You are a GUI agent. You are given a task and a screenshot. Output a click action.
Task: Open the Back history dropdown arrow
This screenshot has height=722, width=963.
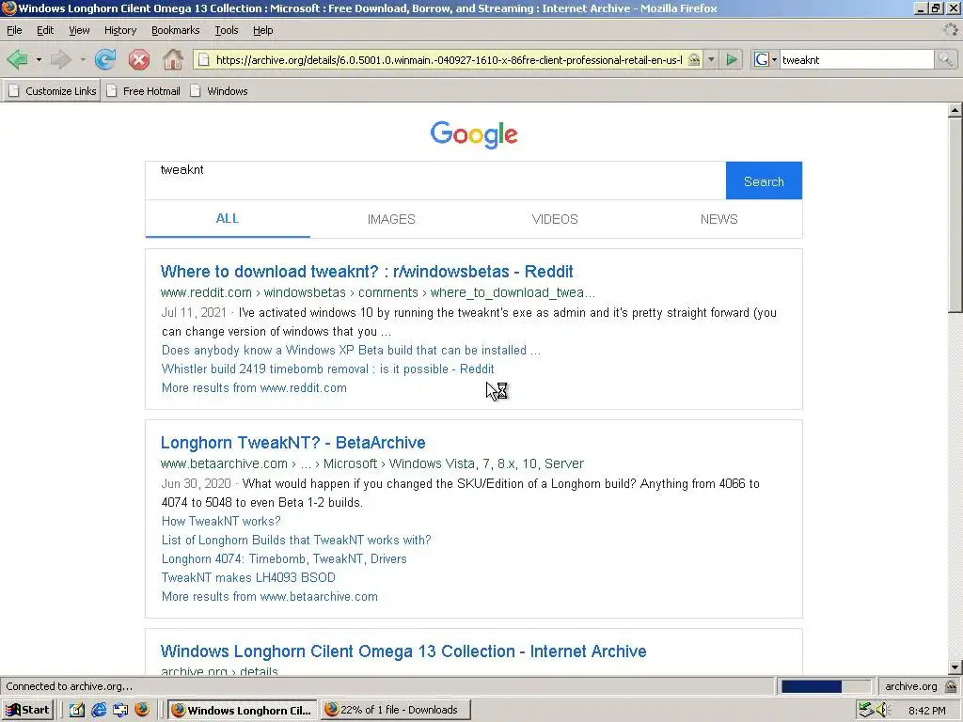[38, 59]
